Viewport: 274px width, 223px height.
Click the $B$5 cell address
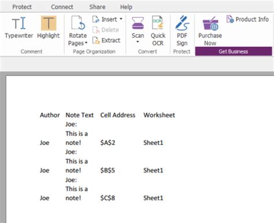tap(108, 170)
